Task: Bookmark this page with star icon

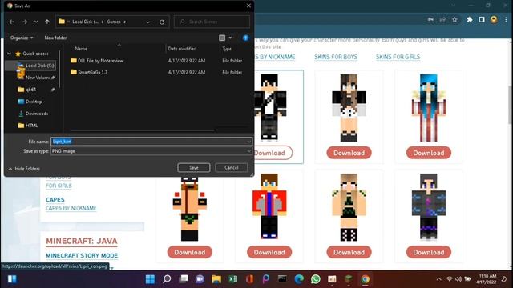Action: (x=454, y=19)
